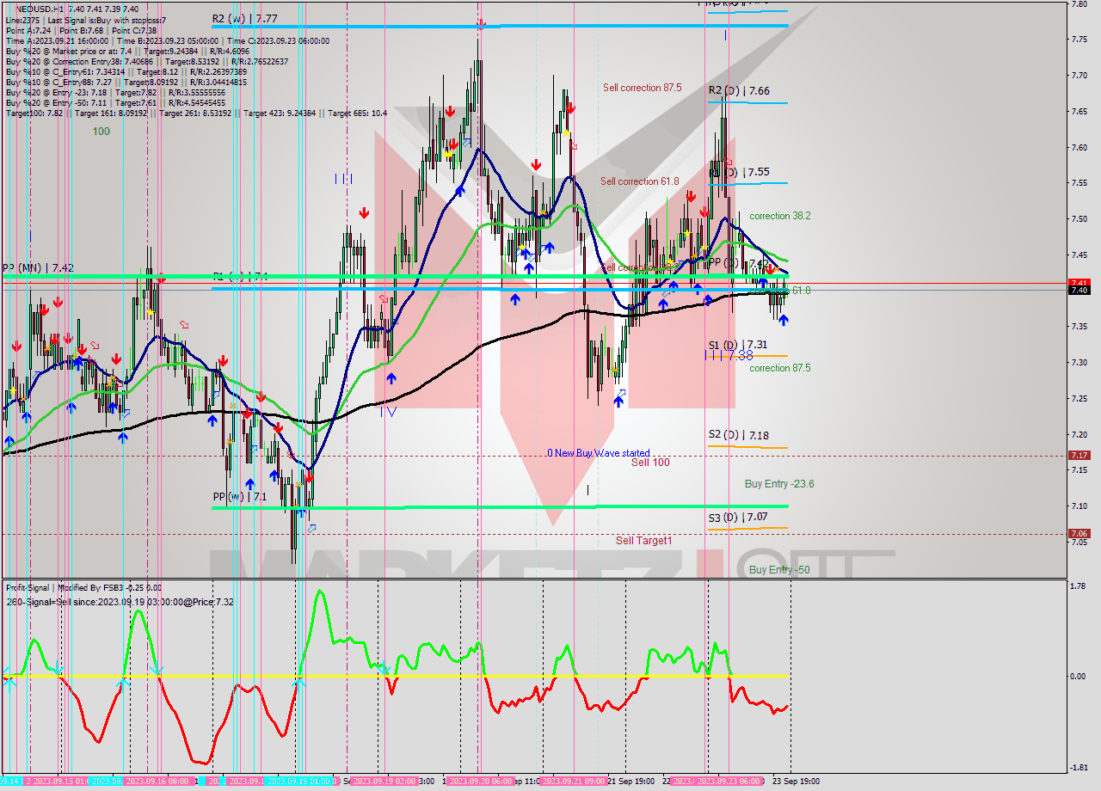Screen dimensions: 1101x791
Task: Click the 'Sell correction 87.5' label
Action: pos(643,88)
